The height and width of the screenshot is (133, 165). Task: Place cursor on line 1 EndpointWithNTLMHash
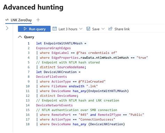(x=63, y=43)
